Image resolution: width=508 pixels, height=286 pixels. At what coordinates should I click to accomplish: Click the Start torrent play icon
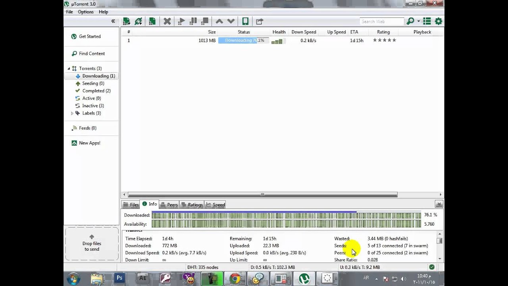181,21
